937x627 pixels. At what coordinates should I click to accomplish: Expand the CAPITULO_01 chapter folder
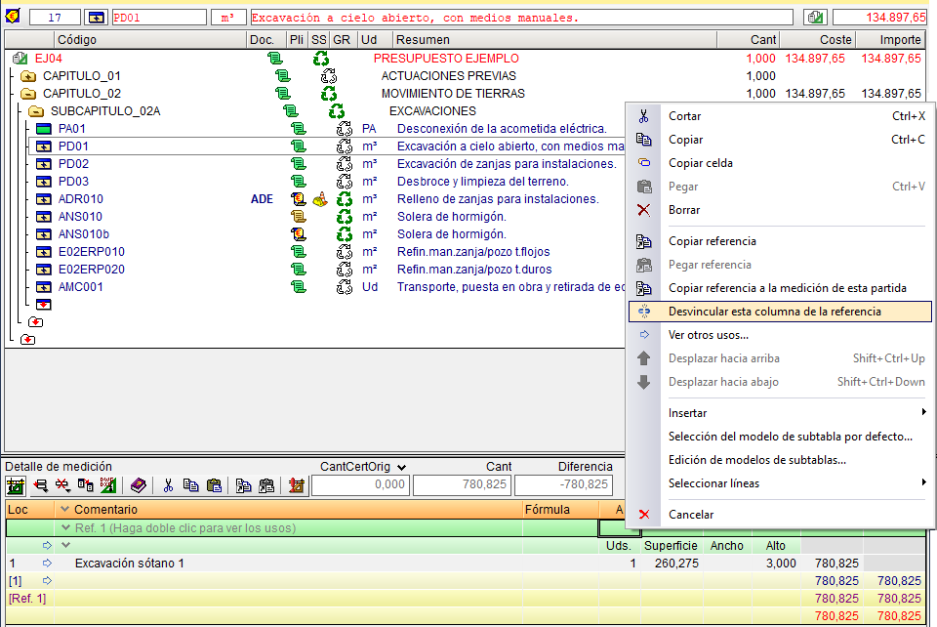coord(27,76)
